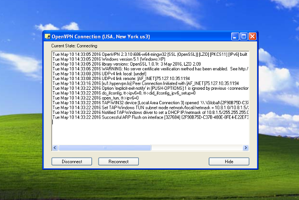
Task: Click the 'Notified TAP-Windows driver' DHCP log line
Action: (x=150, y=113)
